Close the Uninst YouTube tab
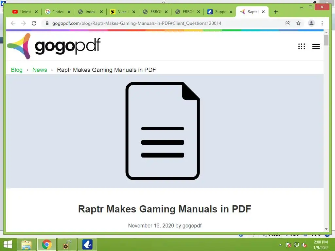This screenshot has width=335, height=251. pos(36,12)
